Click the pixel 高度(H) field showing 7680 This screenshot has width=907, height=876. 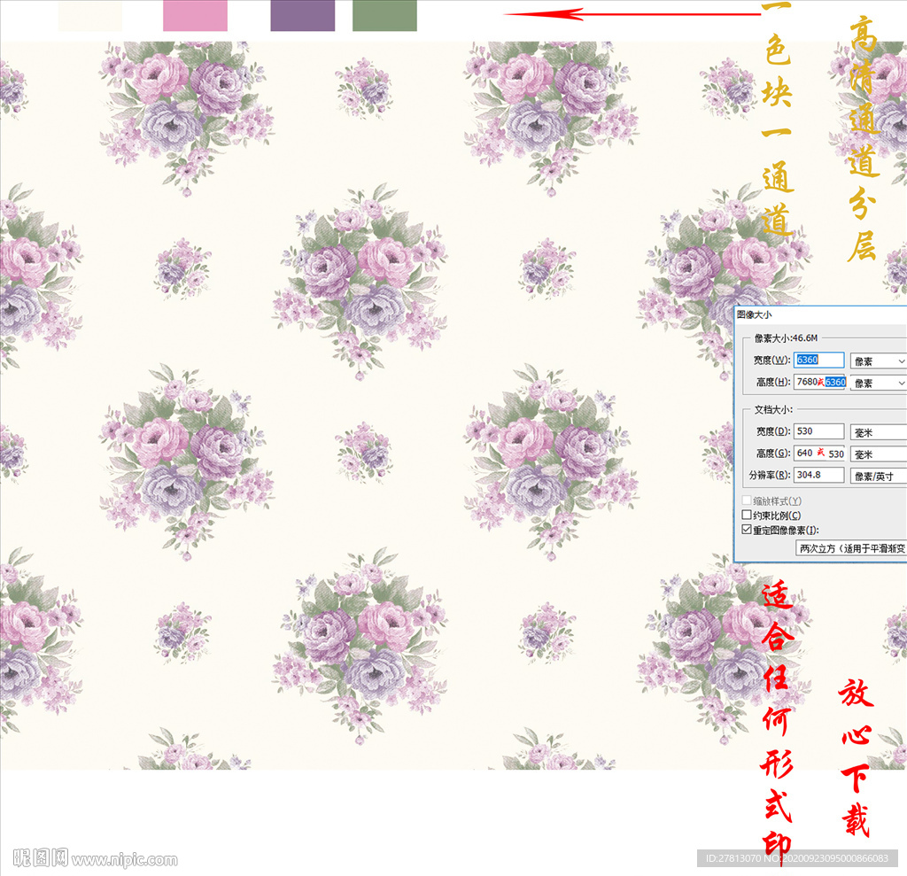(818, 382)
